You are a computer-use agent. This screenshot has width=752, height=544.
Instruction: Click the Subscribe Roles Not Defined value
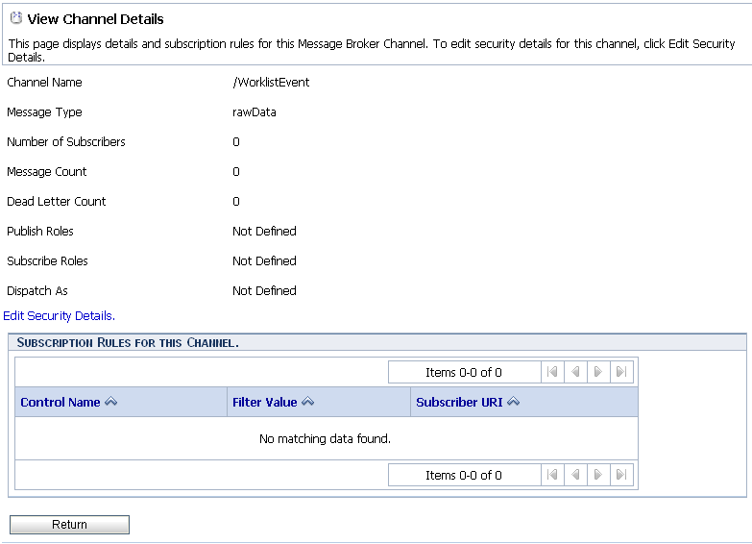(264, 261)
